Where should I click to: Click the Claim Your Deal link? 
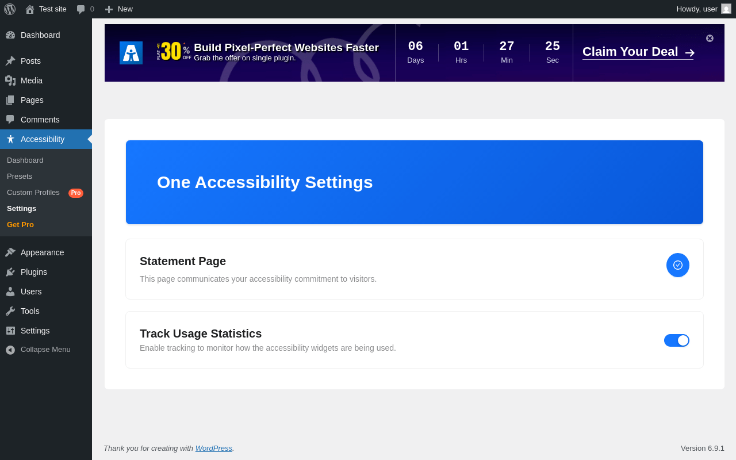[638, 52]
